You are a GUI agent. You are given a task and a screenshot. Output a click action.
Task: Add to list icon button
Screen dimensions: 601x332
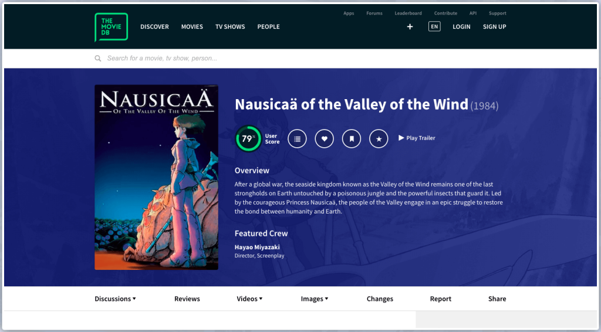click(x=297, y=138)
